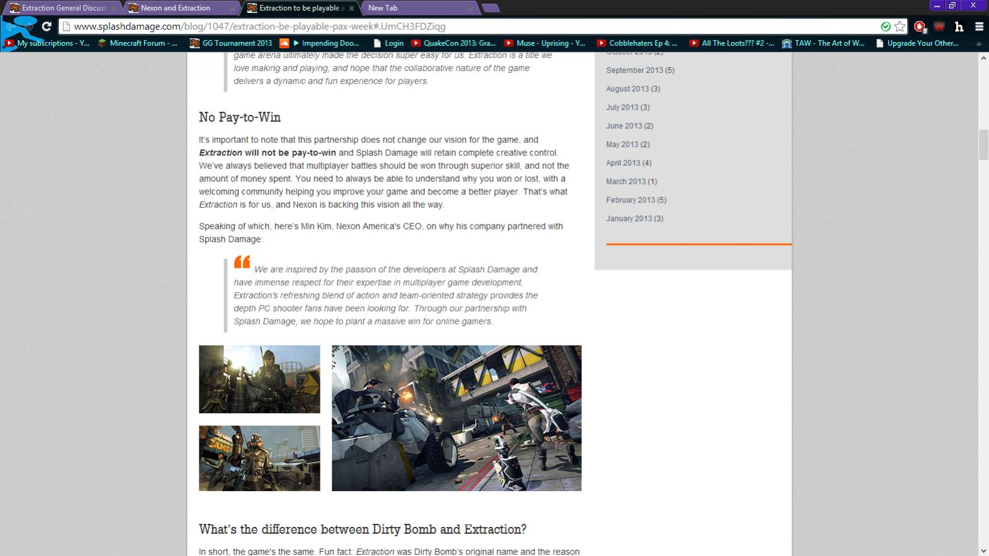
Task: Open the January 2013 archive link
Action: point(634,219)
